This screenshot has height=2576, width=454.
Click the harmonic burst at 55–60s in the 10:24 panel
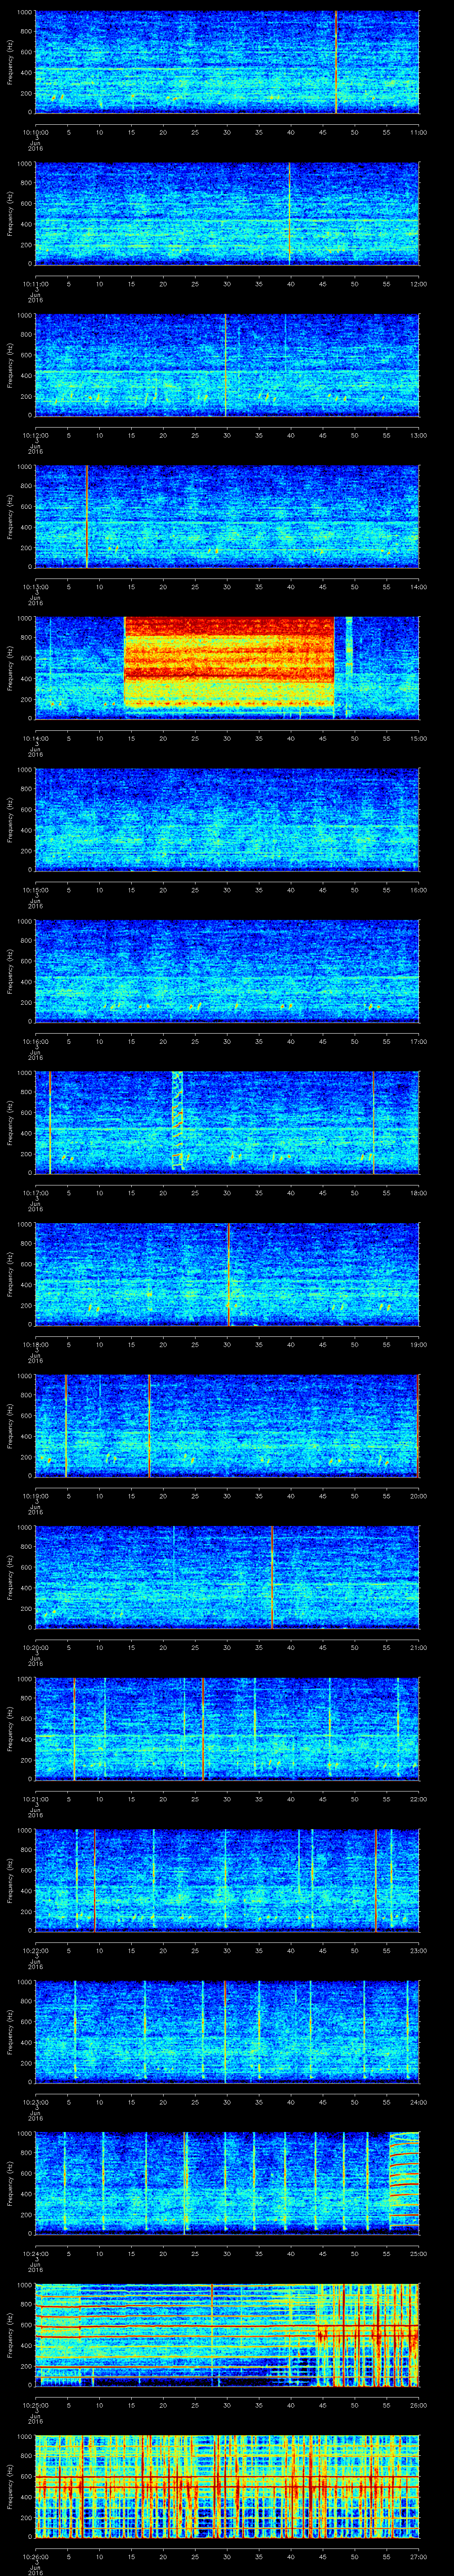[403, 2183]
